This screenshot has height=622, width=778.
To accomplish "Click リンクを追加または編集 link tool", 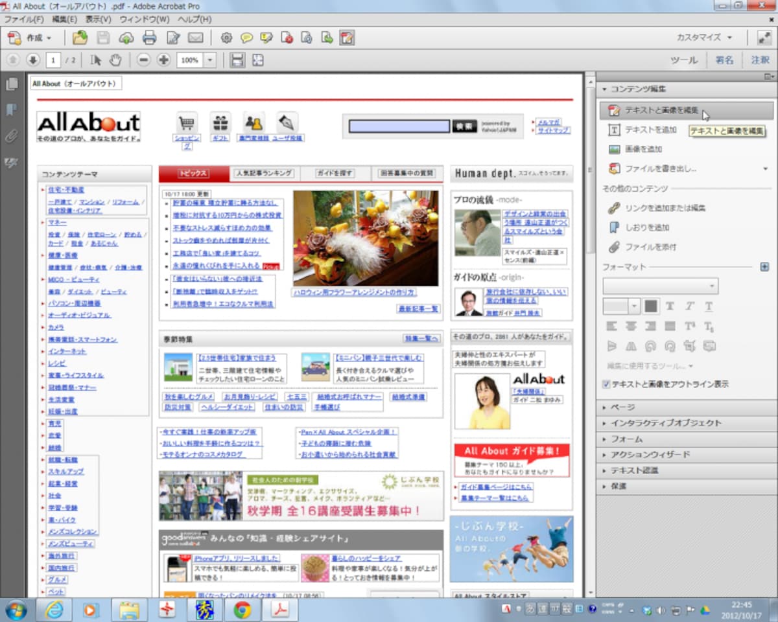I will [x=657, y=208].
